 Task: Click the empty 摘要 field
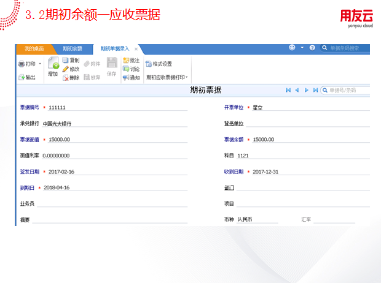tap(110, 220)
